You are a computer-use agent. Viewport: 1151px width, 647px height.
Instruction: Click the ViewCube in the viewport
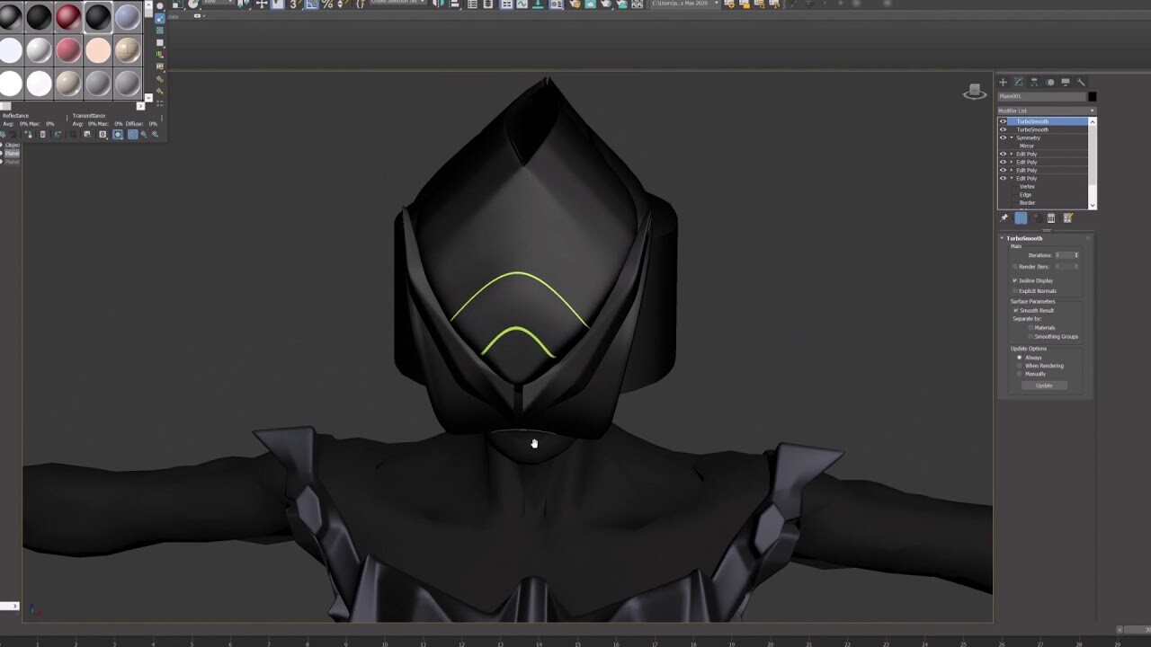(975, 93)
